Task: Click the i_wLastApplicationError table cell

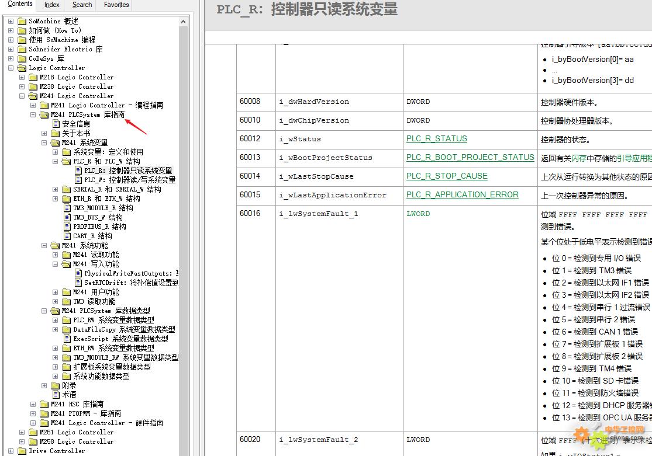Action: click(x=339, y=195)
